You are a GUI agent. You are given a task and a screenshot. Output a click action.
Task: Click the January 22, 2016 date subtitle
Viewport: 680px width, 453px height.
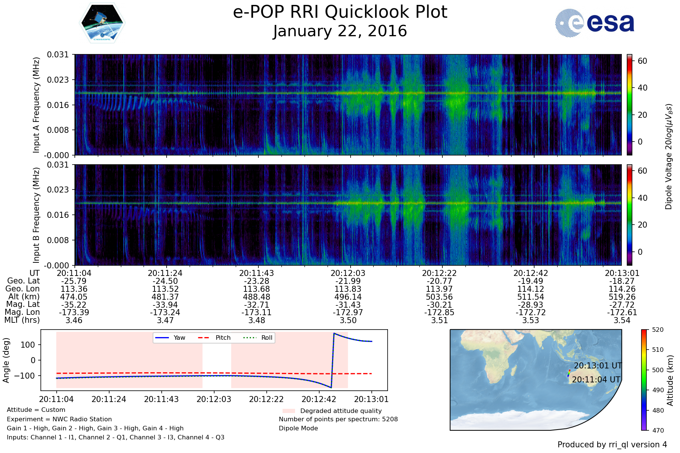(x=340, y=31)
